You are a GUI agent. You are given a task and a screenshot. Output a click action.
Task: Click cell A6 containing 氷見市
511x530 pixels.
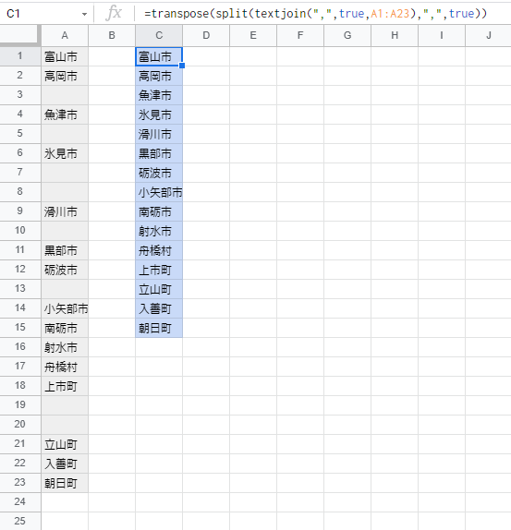[65, 153]
